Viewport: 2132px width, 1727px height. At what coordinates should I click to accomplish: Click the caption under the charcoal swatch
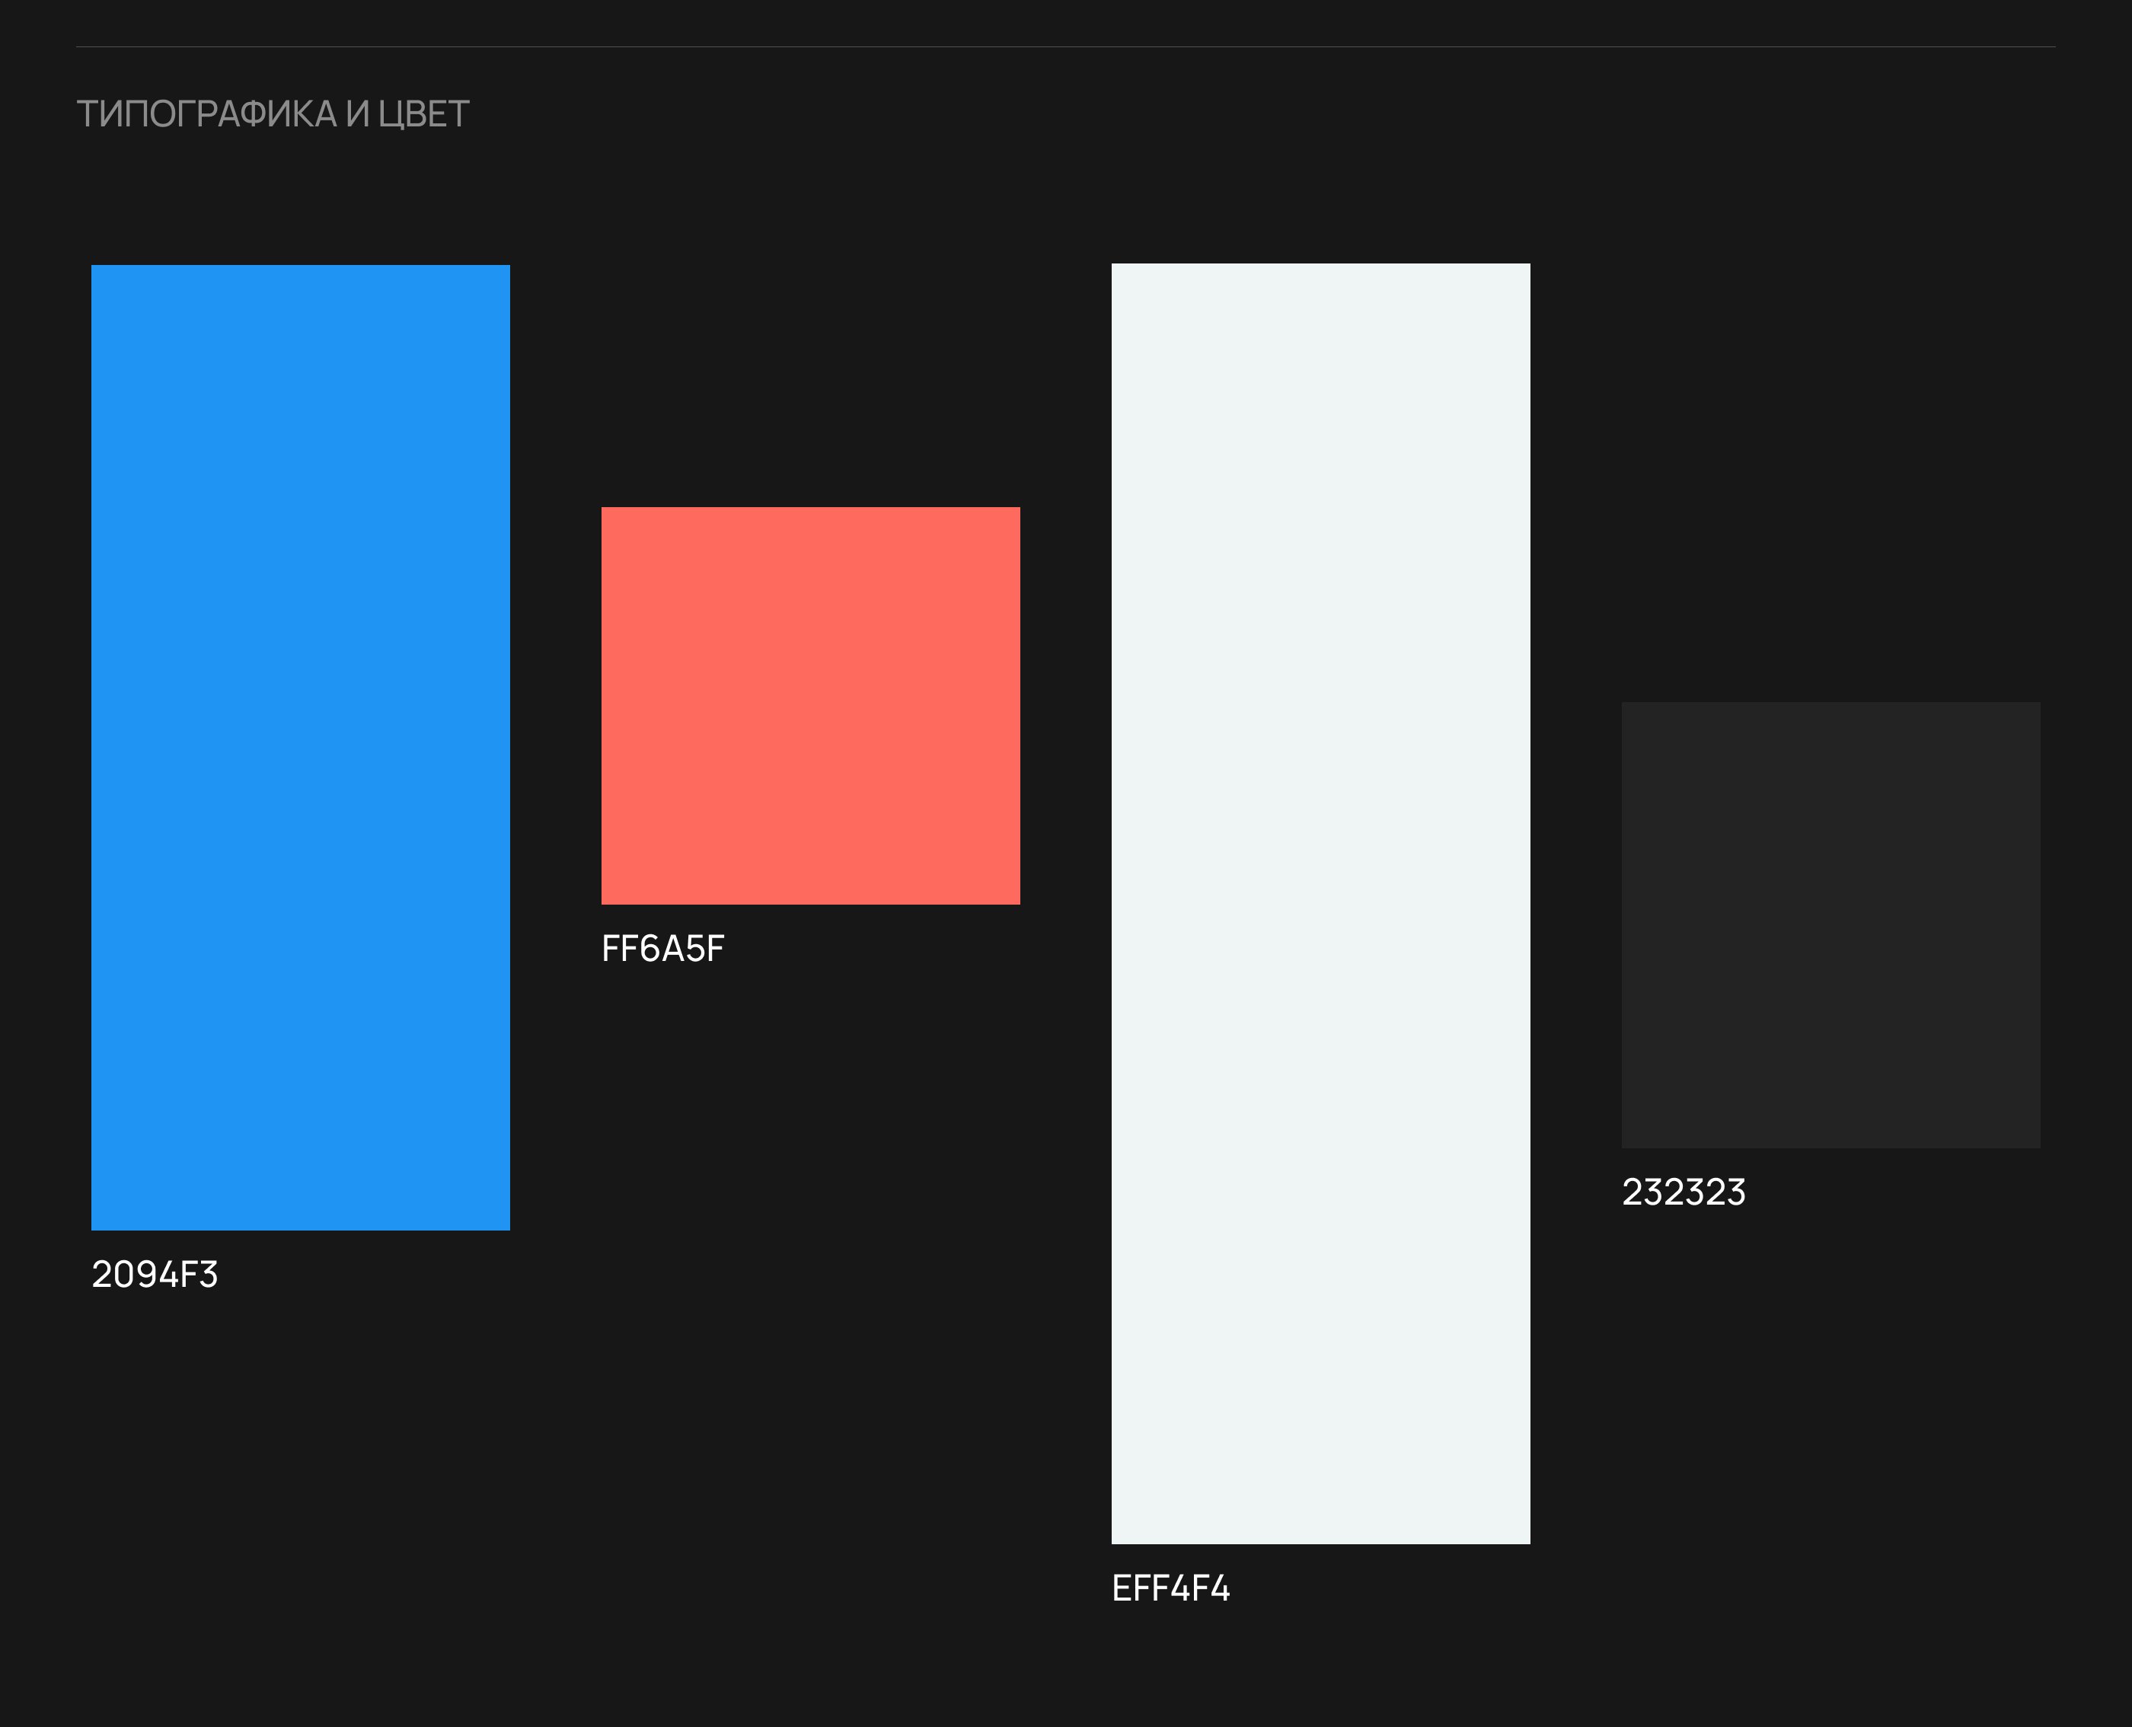point(1684,1192)
